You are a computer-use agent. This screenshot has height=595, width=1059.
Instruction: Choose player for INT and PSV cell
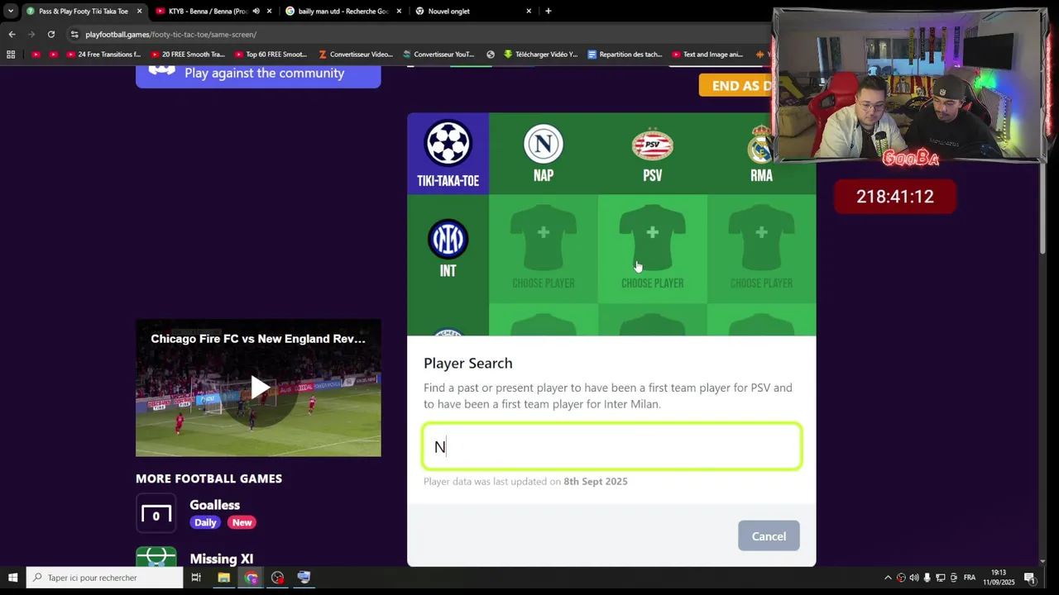point(653,249)
